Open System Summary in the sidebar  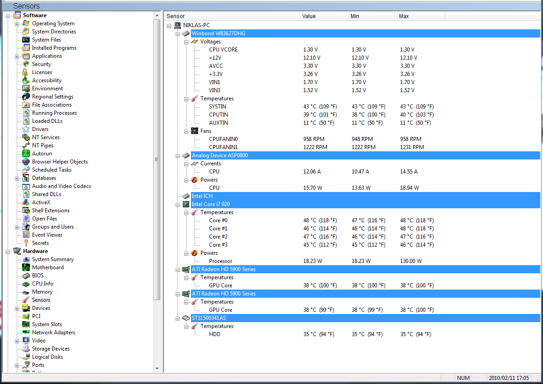tap(53, 259)
